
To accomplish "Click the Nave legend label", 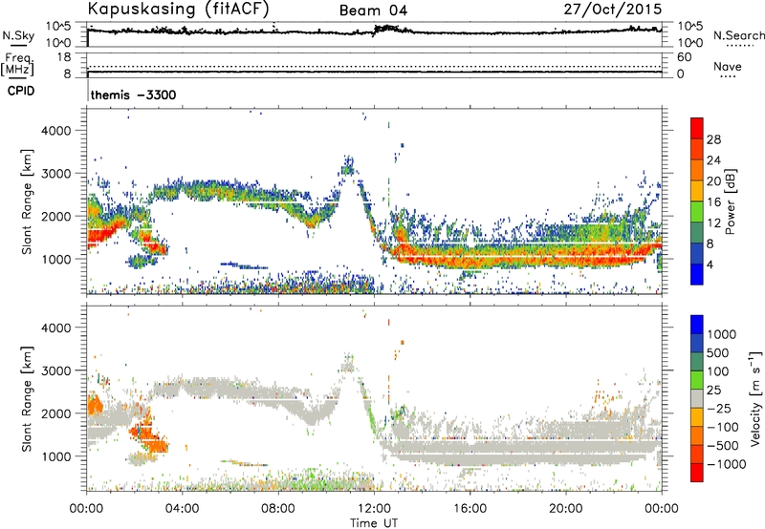I will pyautogui.click(x=728, y=67).
